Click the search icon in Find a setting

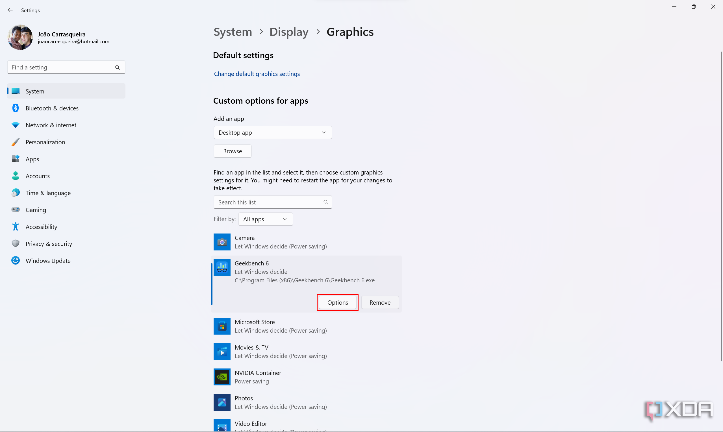[x=118, y=67]
